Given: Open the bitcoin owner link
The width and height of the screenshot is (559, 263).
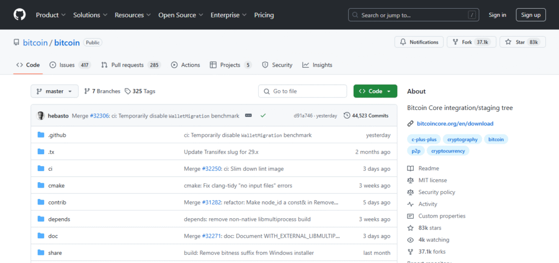Looking at the screenshot, I should click(x=35, y=43).
